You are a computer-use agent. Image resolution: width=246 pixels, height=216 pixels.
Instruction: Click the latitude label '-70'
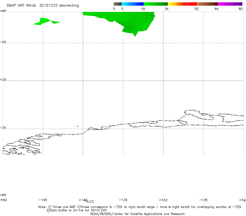coord(3,80)
